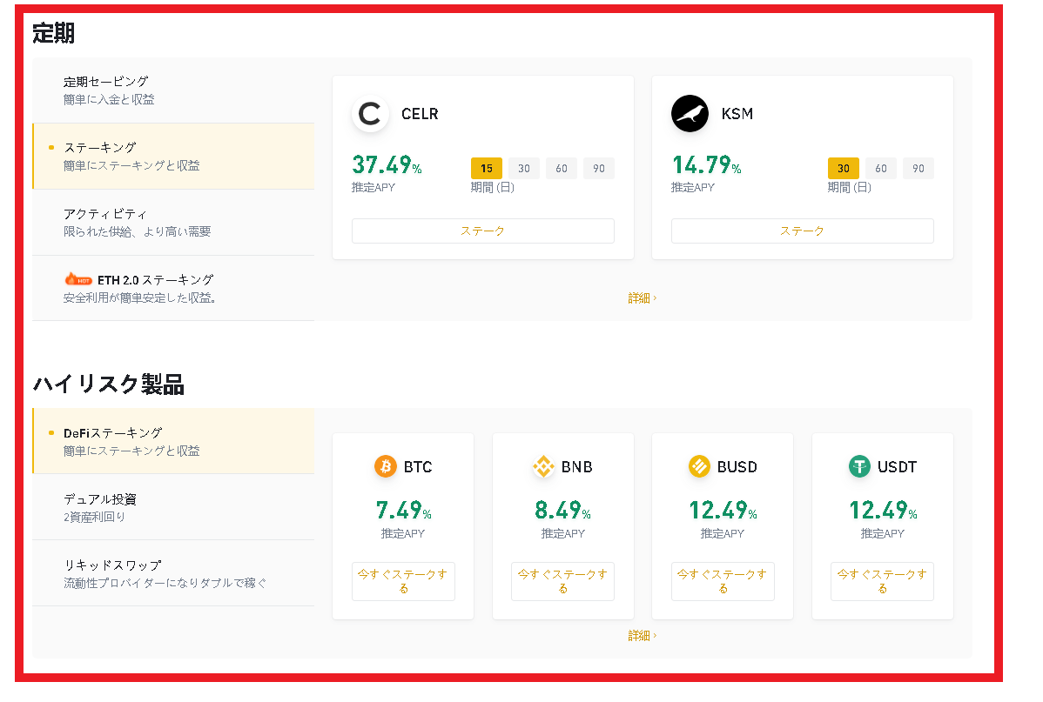Select 60-day period for CELR
1043x702 pixels.
(x=562, y=168)
